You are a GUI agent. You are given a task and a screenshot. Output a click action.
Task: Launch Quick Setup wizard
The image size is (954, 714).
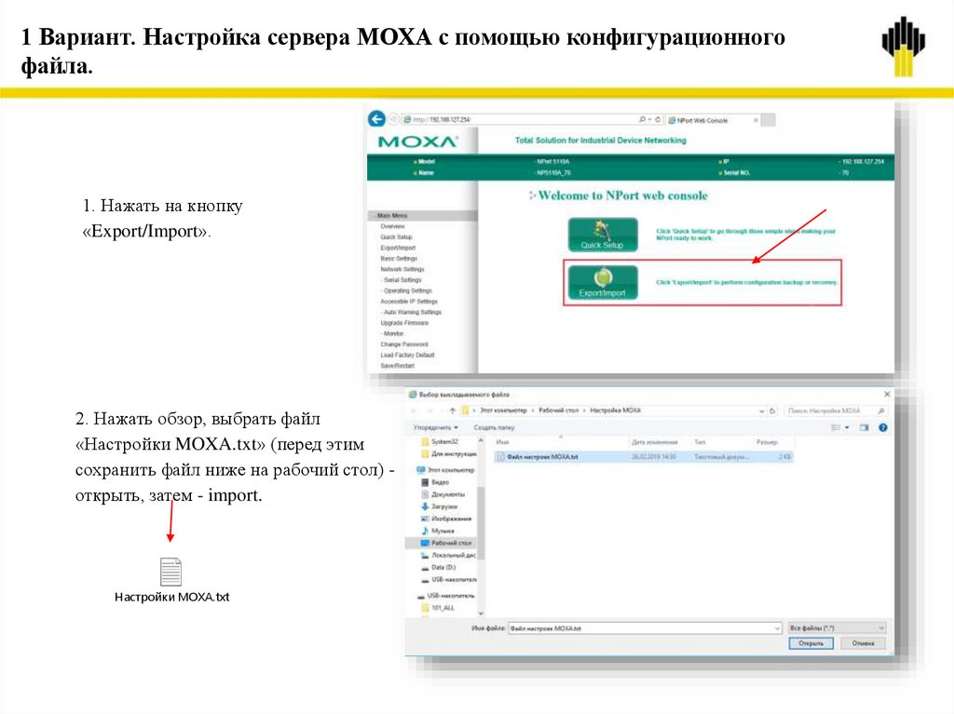(604, 234)
